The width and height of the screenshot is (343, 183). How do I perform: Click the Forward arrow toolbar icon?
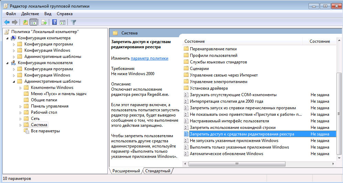point(15,22)
